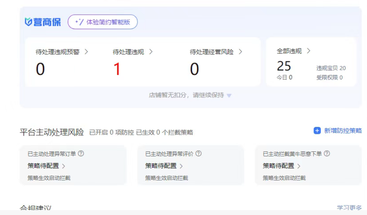This screenshot has width=367, height=215.
Task: Open 违规宝贝 20 details
Action: click(x=331, y=68)
